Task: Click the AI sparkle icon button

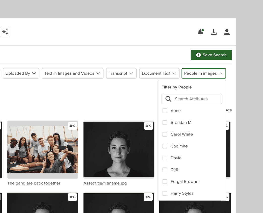Action: 5,32
